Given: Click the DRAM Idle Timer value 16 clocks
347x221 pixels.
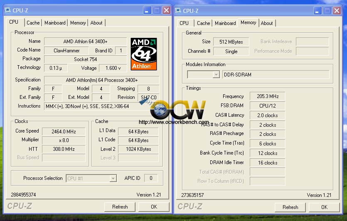Looking at the screenshot, I should click(268, 163).
